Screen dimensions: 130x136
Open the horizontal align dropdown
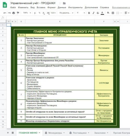(127, 13)
